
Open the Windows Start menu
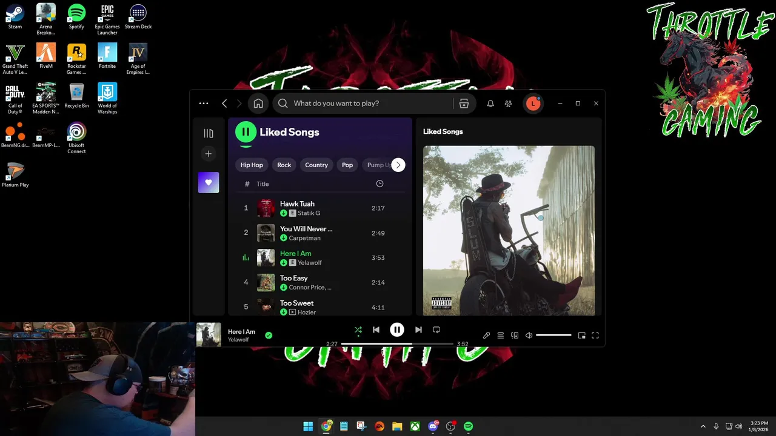(x=308, y=426)
